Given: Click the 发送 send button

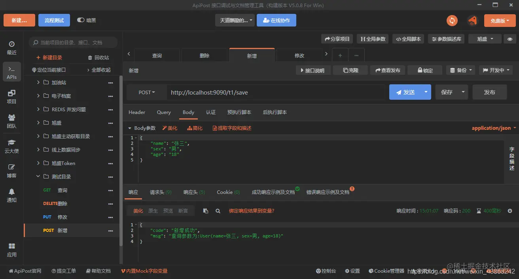Looking at the screenshot, I should tap(405, 92).
